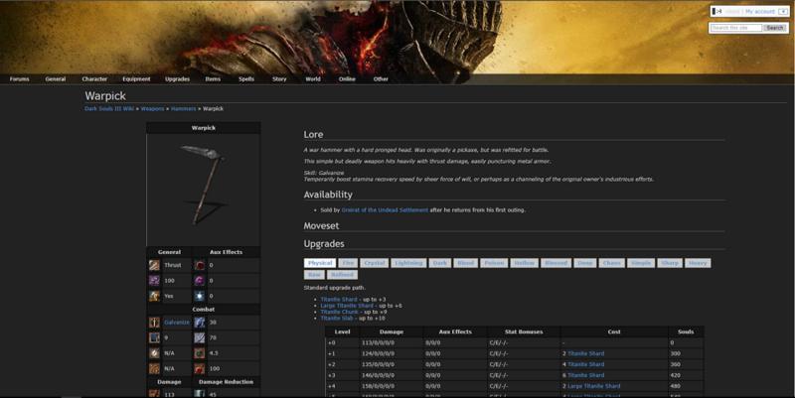Select the Crystal upgrade tab
Viewport: 795px width, 398px height.
[x=375, y=263]
